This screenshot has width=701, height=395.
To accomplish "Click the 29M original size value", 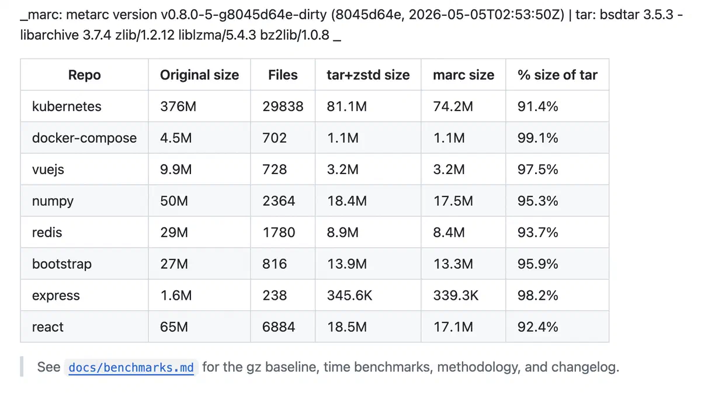I will (174, 233).
